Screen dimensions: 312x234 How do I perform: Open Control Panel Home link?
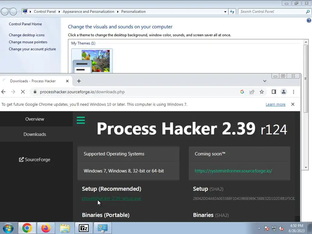25,24
